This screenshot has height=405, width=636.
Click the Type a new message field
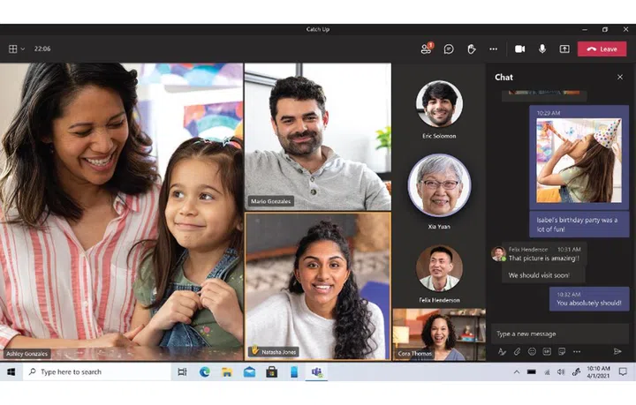560,334
